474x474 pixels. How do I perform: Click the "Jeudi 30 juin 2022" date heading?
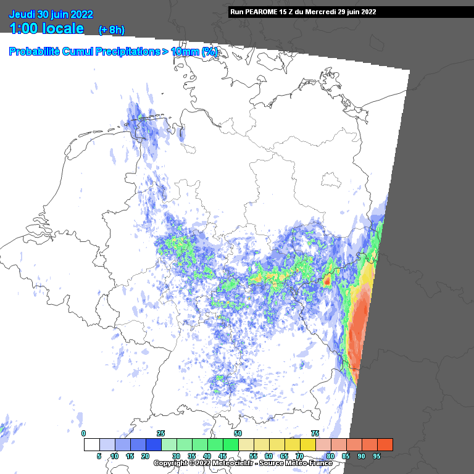(51, 15)
